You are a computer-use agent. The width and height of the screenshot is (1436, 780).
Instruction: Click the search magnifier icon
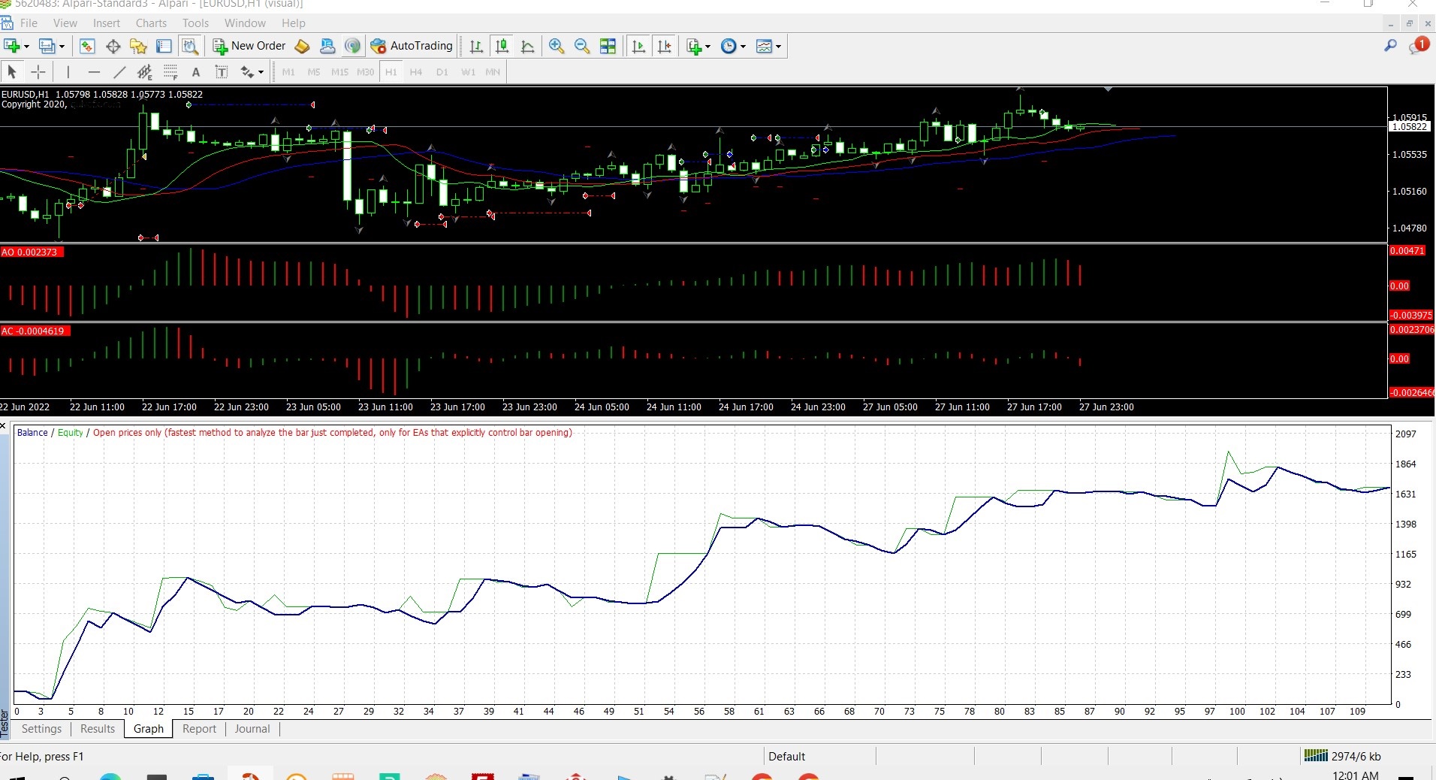(x=1390, y=46)
